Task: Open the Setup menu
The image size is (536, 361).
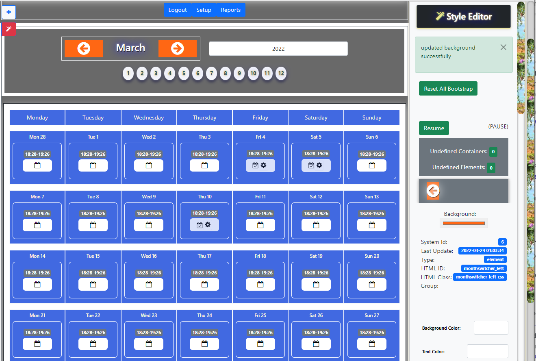Action: pyautogui.click(x=204, y=10)
